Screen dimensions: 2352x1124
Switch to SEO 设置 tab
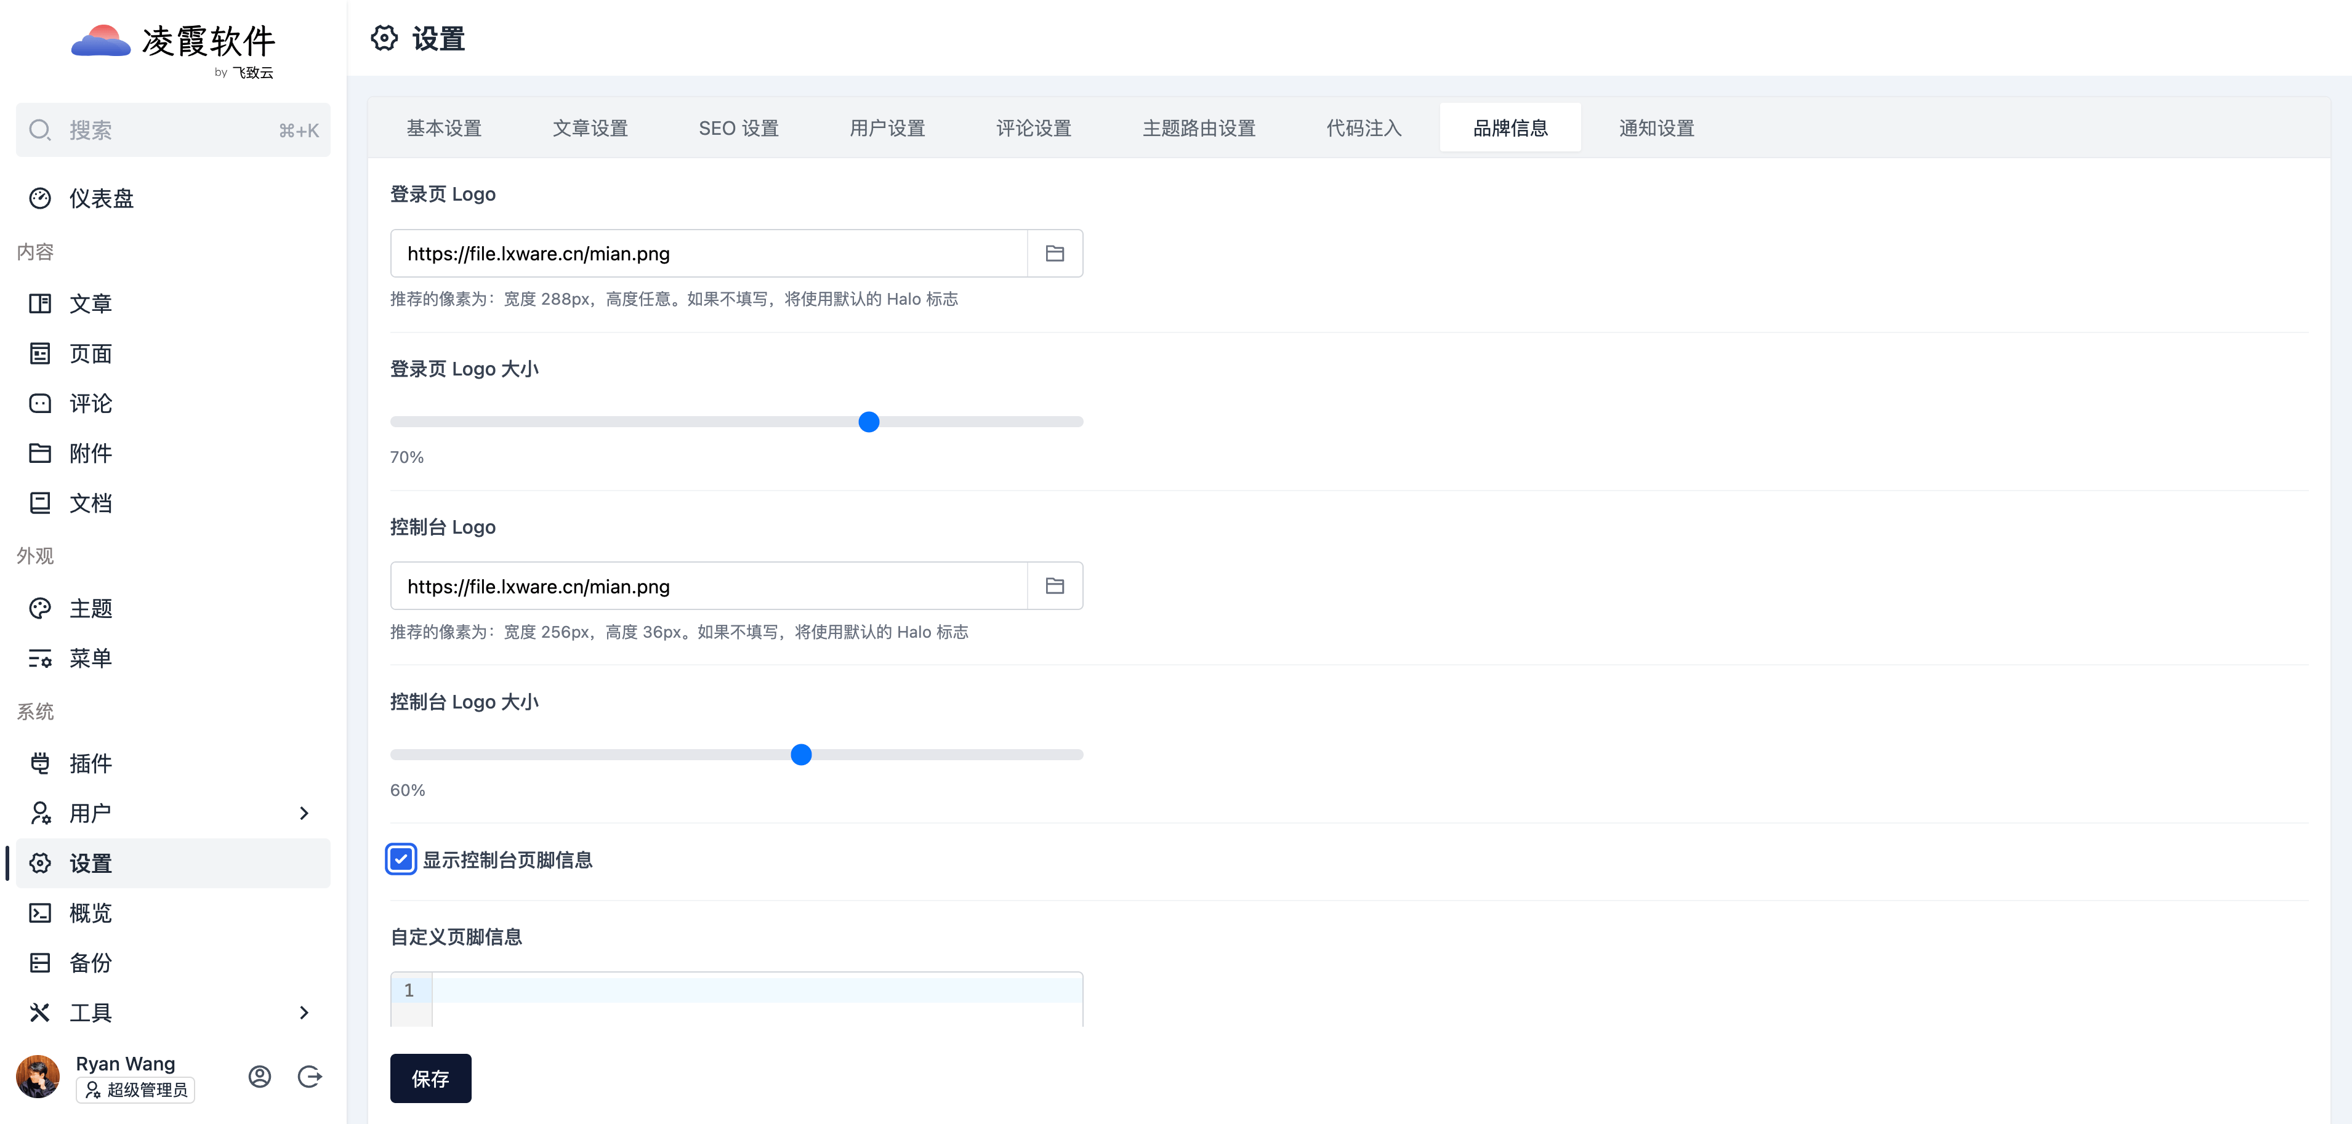[x=739, y=128]
